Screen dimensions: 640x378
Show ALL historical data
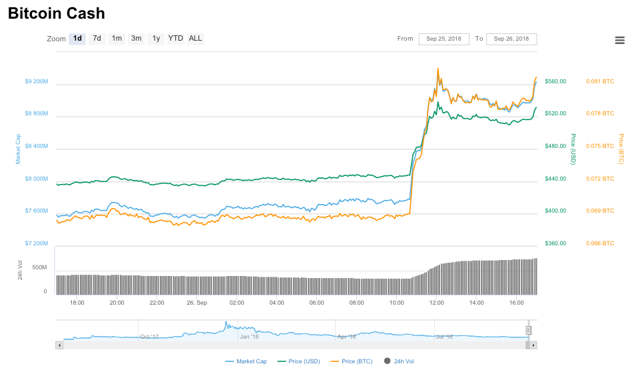click(x=195, y=39)
